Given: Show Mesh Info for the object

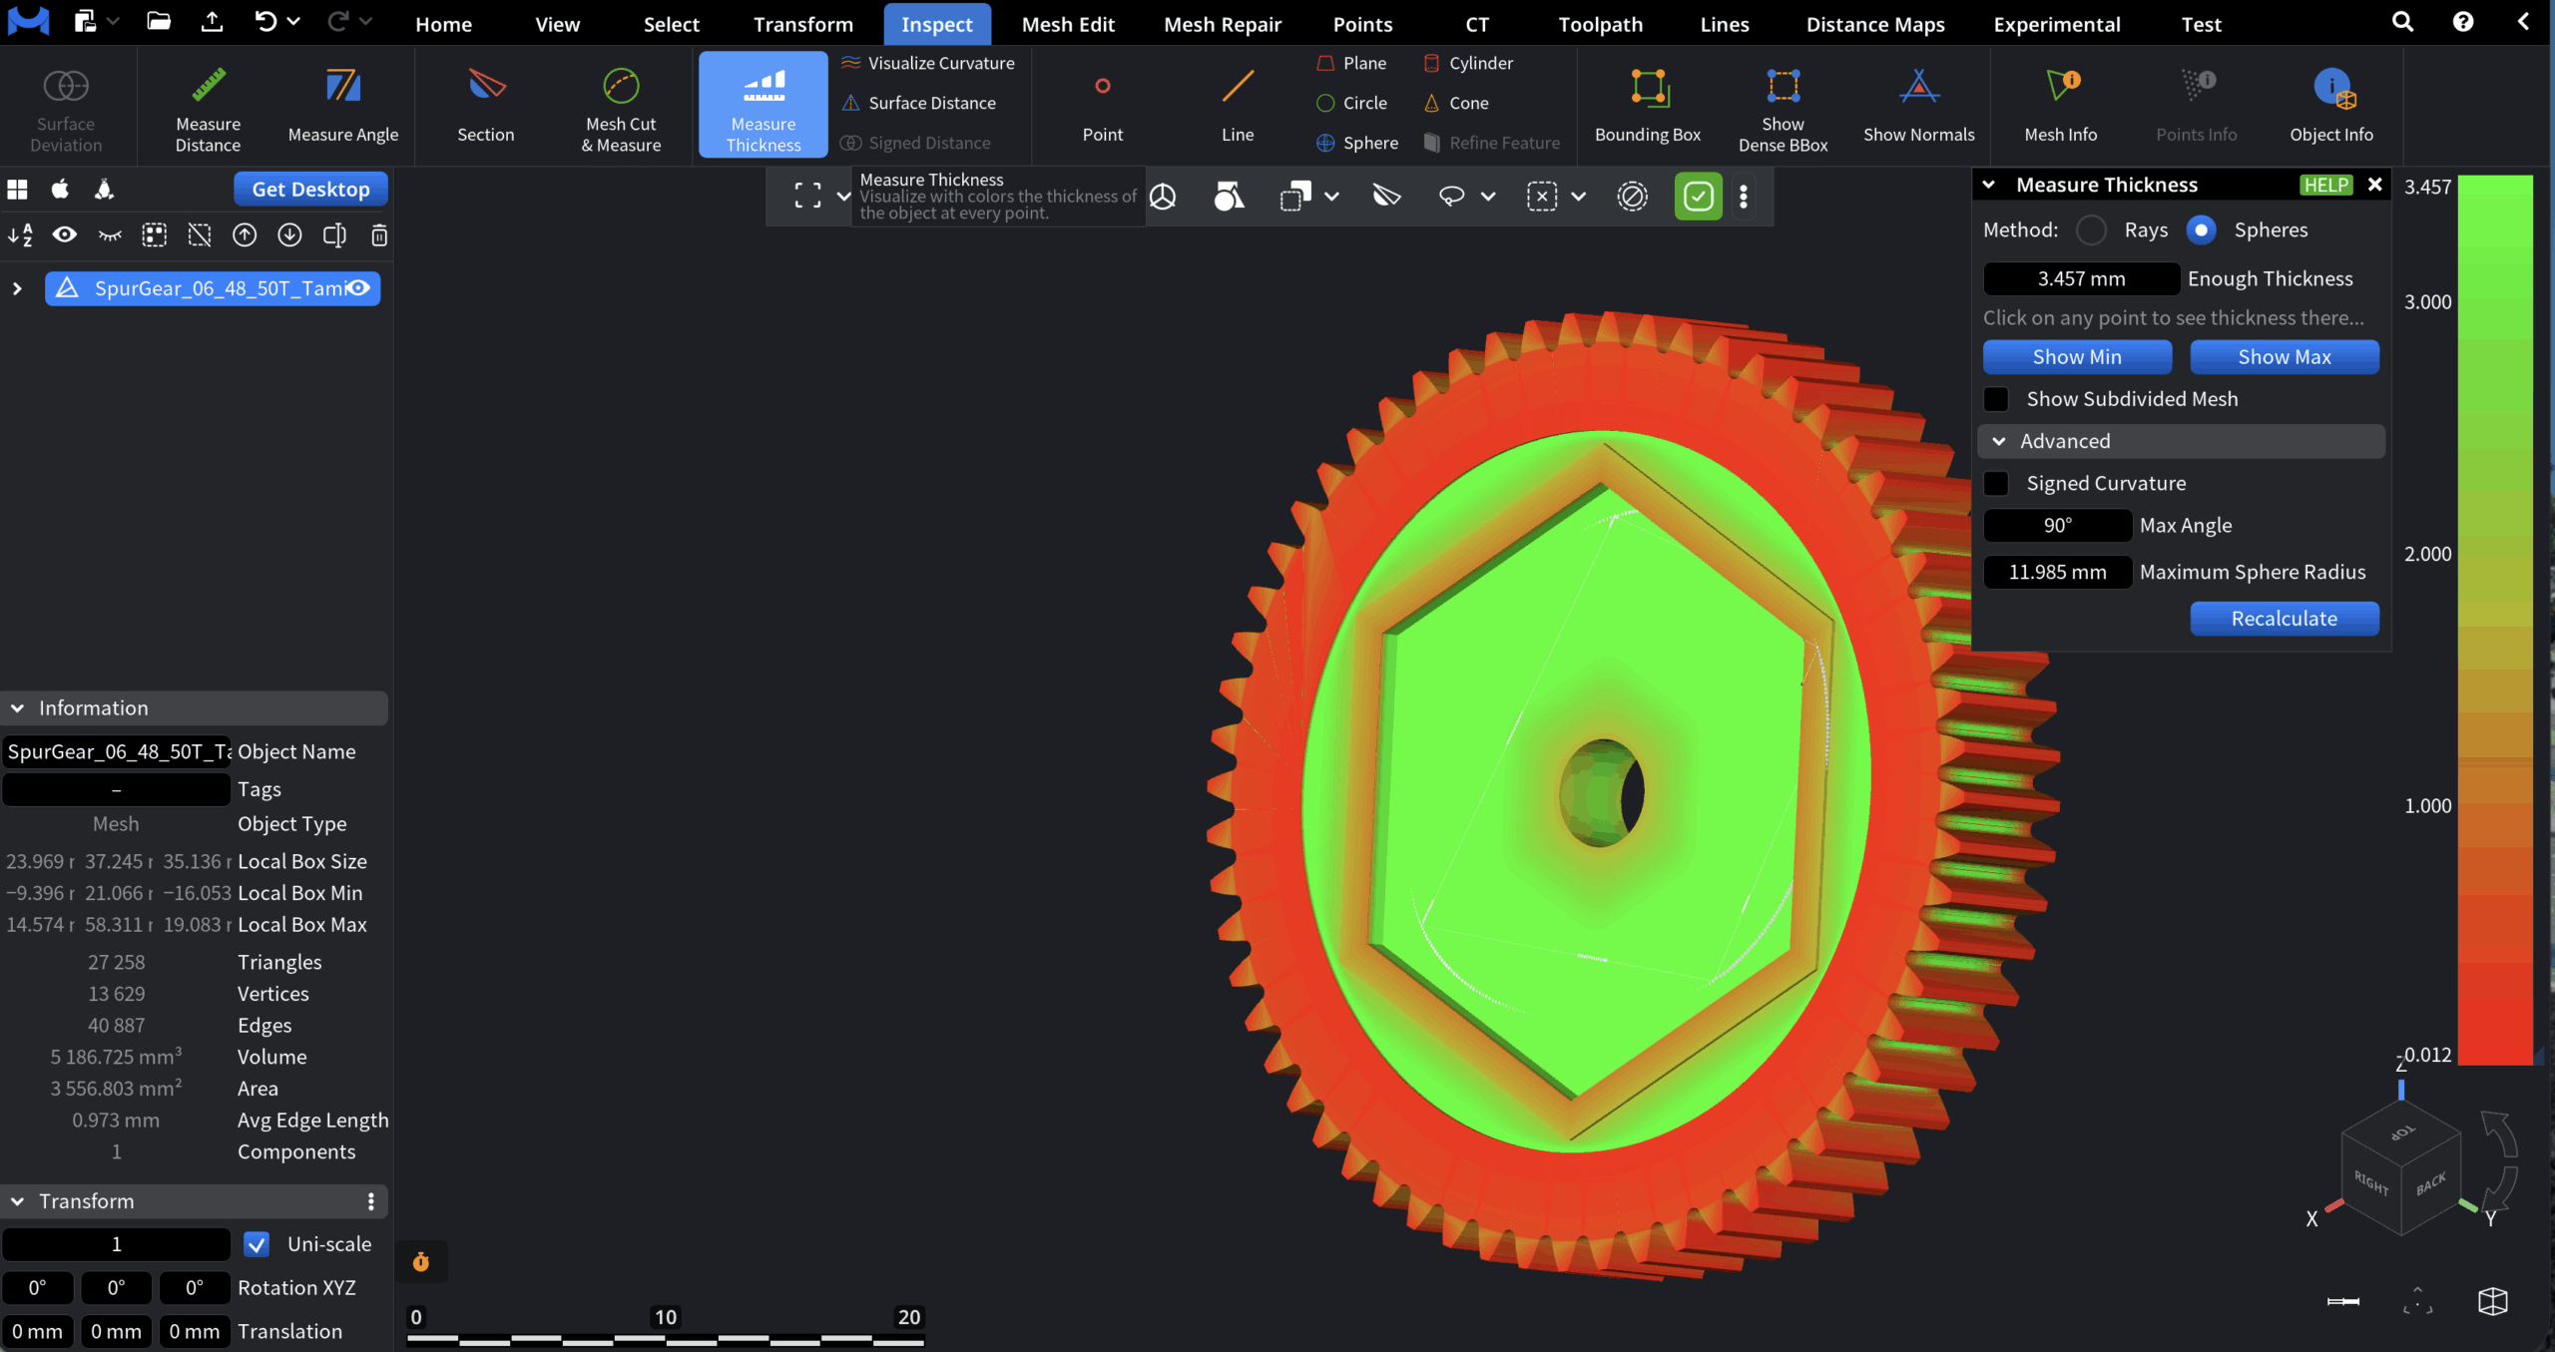Looking at the screenshot, I should (x=2059, y=105).
